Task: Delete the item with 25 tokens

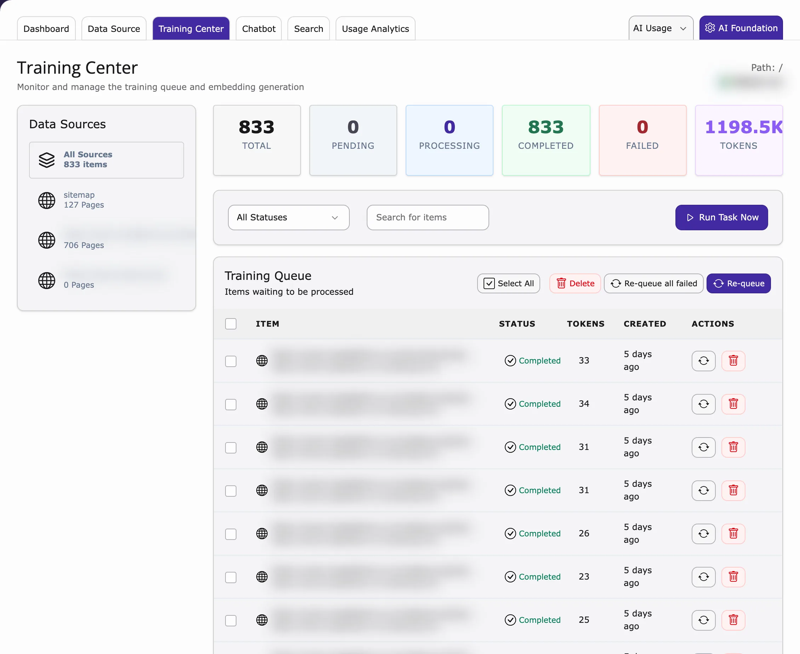Action: point(733,620)
